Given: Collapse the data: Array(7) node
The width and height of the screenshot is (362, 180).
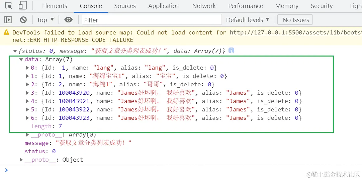Looking at the screenshot, I should (21, 60).
